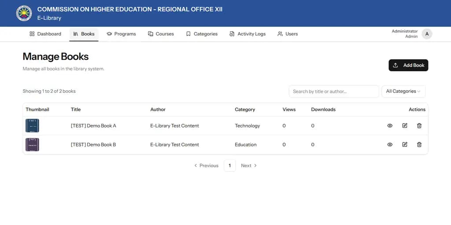Select page 1 in pagination
This screenshot has height=225, width=451.
point(230,166)
